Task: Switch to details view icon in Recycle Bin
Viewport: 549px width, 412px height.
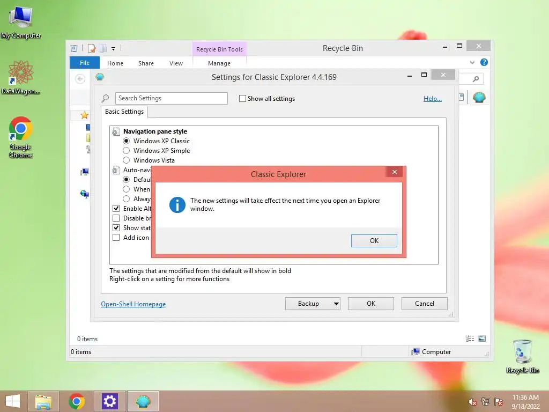Action: 470,338
